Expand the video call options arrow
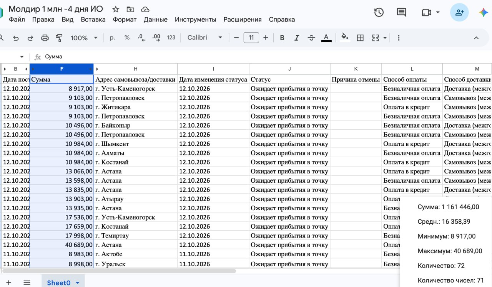The width and height of the screenshot is (492, 287). [438, 12]
